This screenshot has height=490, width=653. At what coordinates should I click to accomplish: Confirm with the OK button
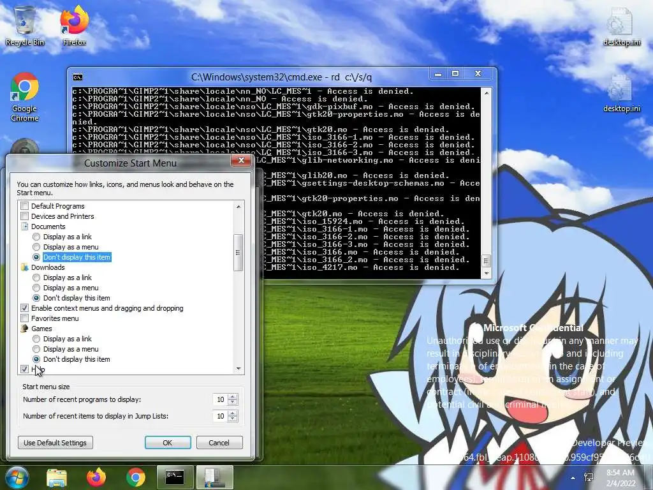pyautogui.click(x=168, y=443)
